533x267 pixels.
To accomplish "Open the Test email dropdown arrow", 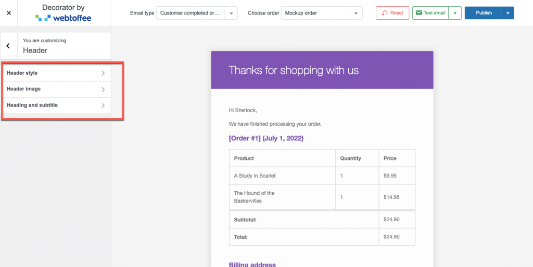I will (x=455, y=13).
